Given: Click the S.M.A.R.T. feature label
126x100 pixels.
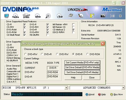Looking at the screenshot, I should [12, 82].
